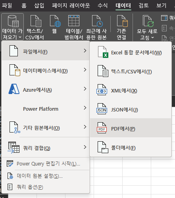The width and height of the screenshot is (175, 198).
Task: Click the text document icon in submenu
Action: click(103, 71)
